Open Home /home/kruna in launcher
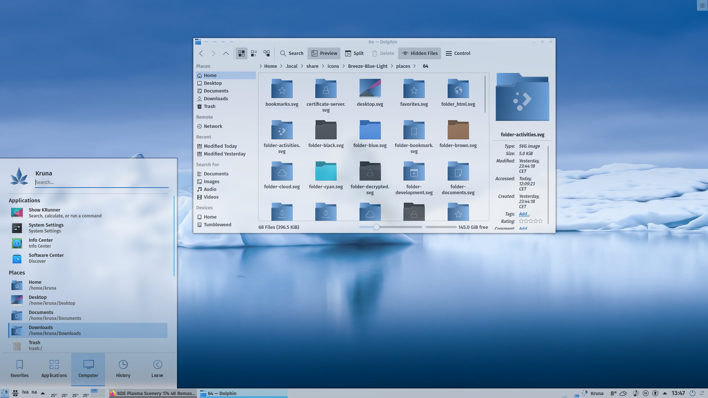Viewport: 708px width, 398px height. 88,285
